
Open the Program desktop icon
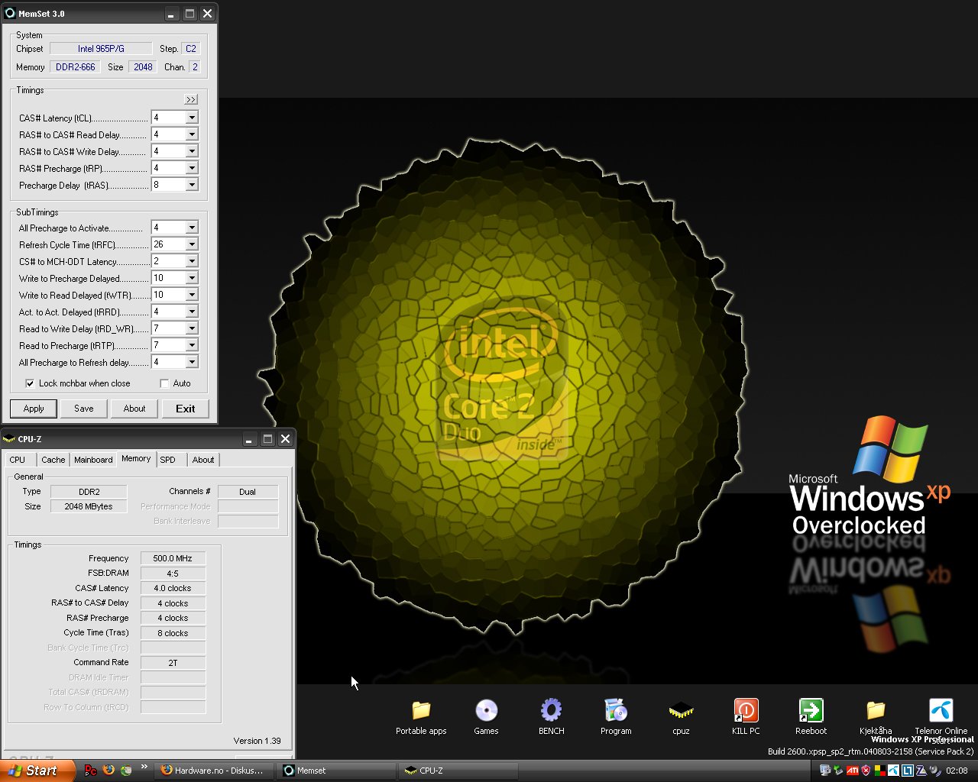[x=616, y=716]
